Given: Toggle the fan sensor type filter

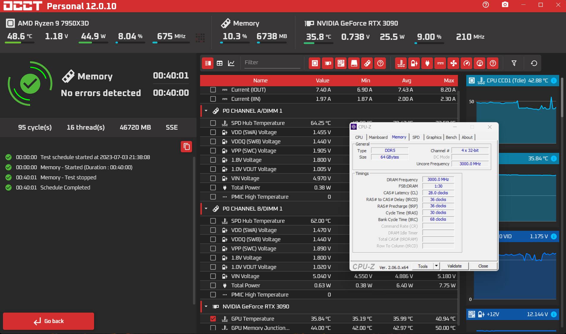Looking at the screenshot, I should point(453,63).
